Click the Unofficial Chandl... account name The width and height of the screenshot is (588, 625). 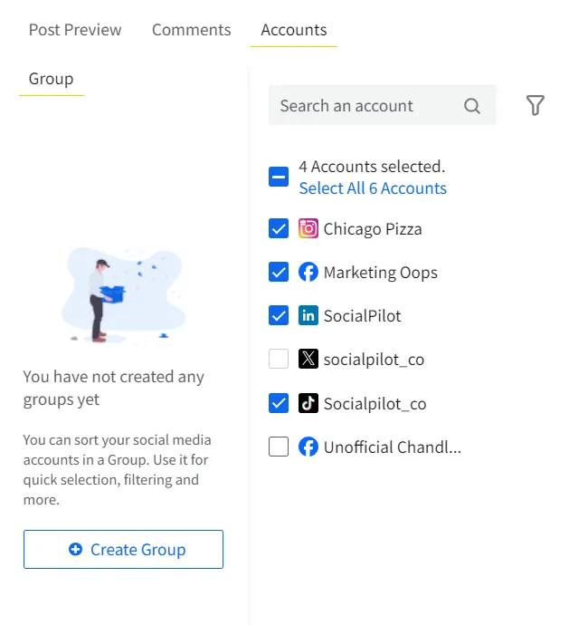[392, 447]
